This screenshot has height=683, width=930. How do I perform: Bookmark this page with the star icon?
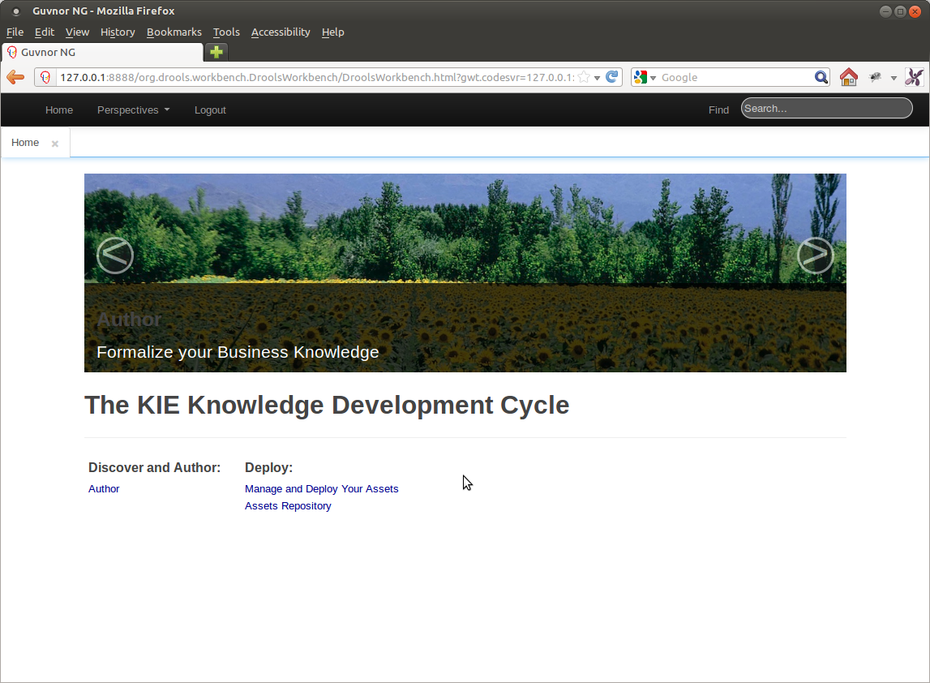pos(584,77)
